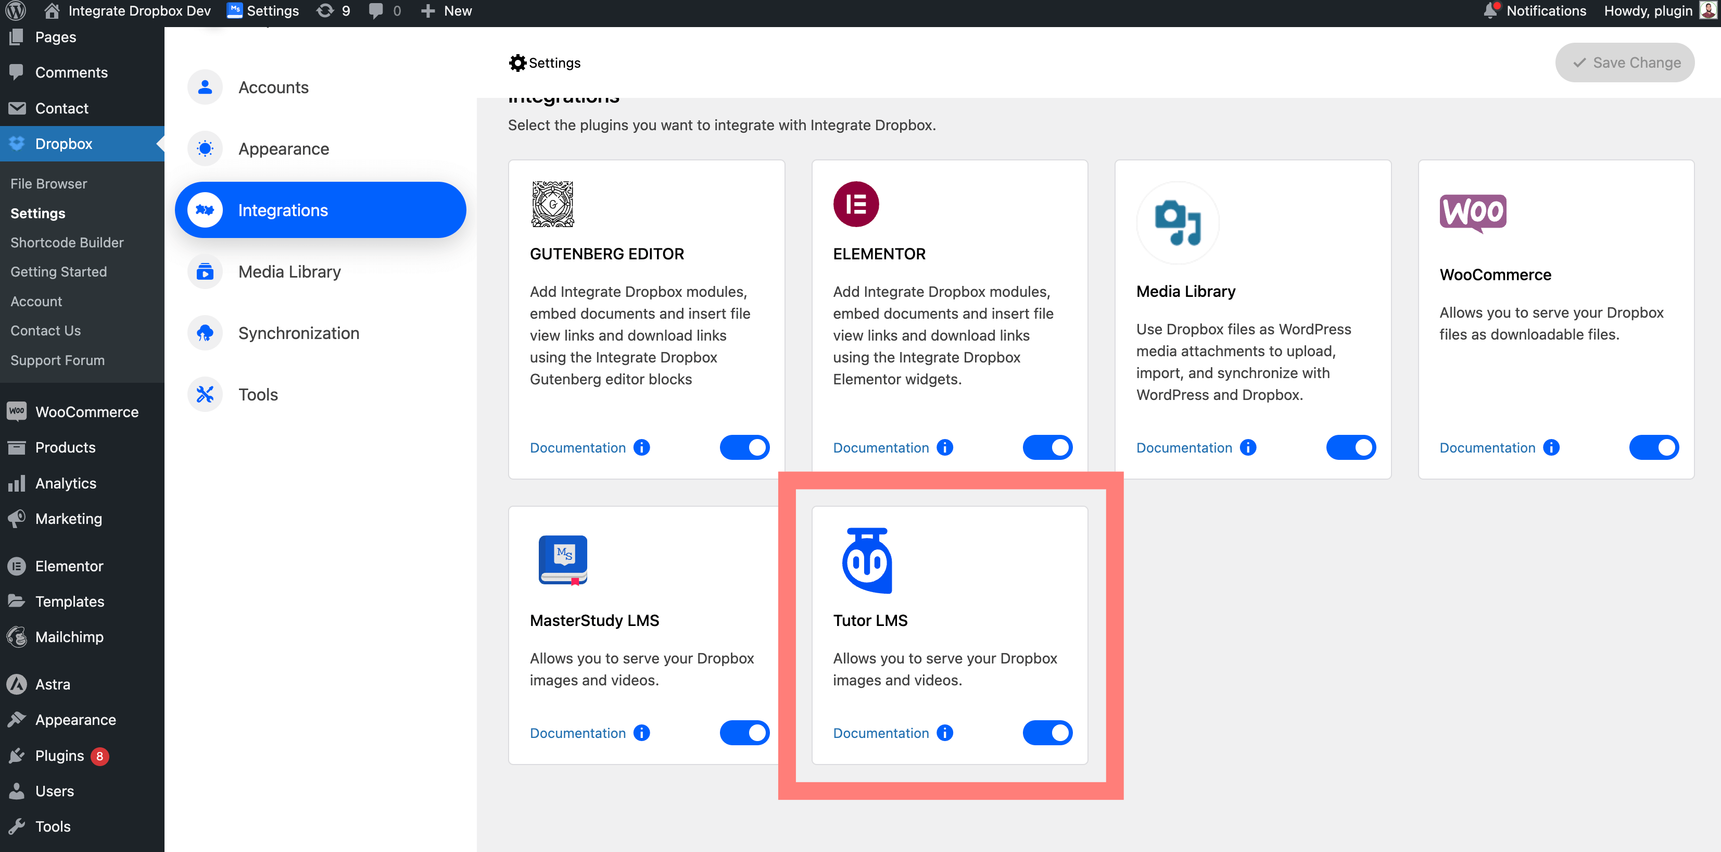The image size is (1721, 852).
Task: Open the Dropbox admin menu item
Action: tap(82, 143)
